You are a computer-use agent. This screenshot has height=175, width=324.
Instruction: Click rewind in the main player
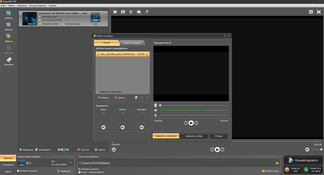point(212,150)
